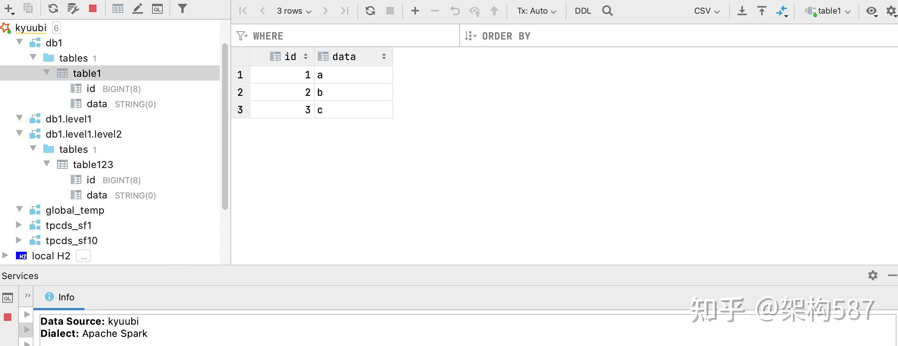Image resolution: width=898 pixels, height=346 pixels.
Task: Click the DDL button
Action: 583,11
